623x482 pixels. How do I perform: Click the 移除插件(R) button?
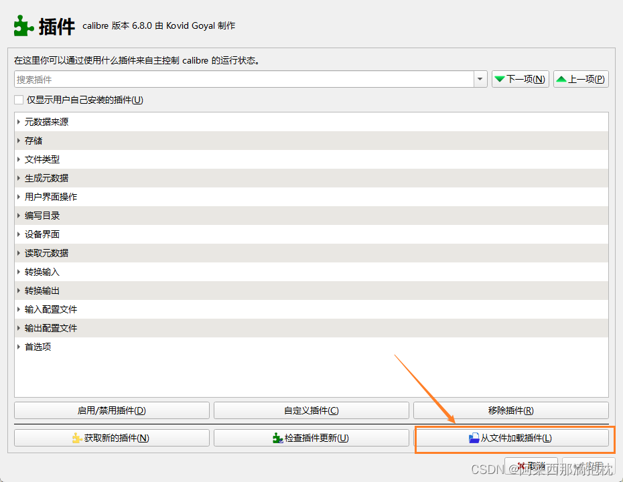click(x=511, y=410)
